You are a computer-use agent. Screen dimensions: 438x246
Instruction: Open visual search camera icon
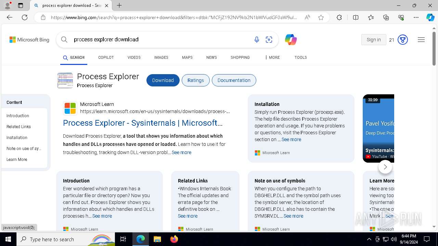click(269, 40)
